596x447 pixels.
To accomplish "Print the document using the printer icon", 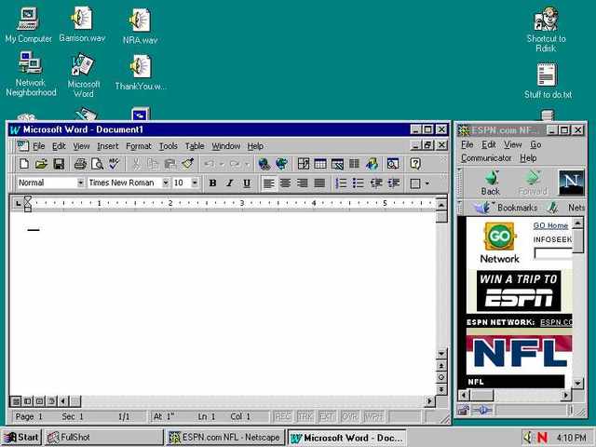I will point(80,164).
